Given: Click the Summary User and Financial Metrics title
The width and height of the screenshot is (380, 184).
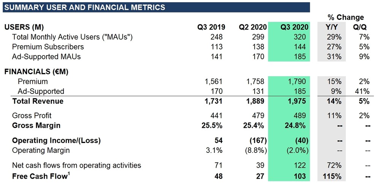Looking at the screenshot, I should 85,7.
